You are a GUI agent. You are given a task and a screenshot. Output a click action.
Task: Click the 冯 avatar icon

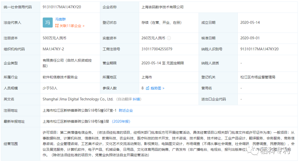coord(48,23)
